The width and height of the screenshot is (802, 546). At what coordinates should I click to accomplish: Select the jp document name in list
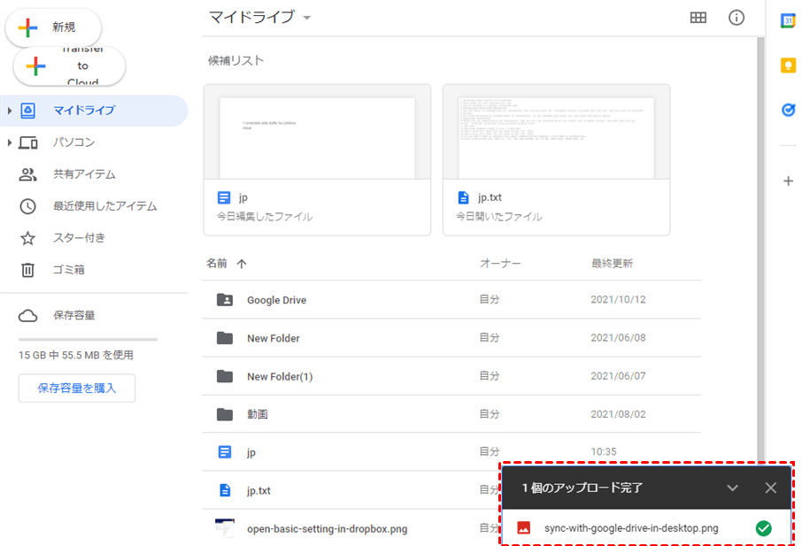pyautogui.click(x=251, y=452)
